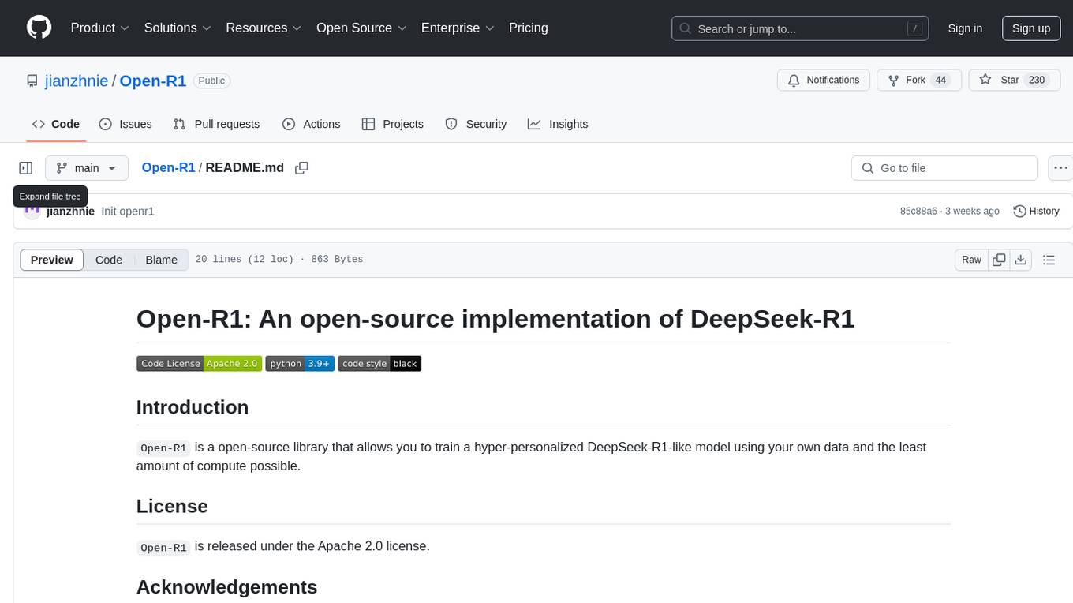Click the Public visibility label
The image size is (1073, 603).
[211, 81]
